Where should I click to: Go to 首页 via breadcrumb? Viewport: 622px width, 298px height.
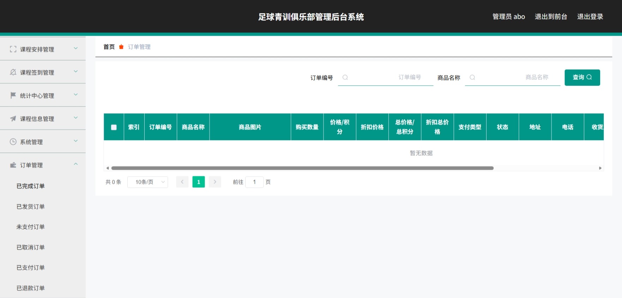(x=109, y=47)
